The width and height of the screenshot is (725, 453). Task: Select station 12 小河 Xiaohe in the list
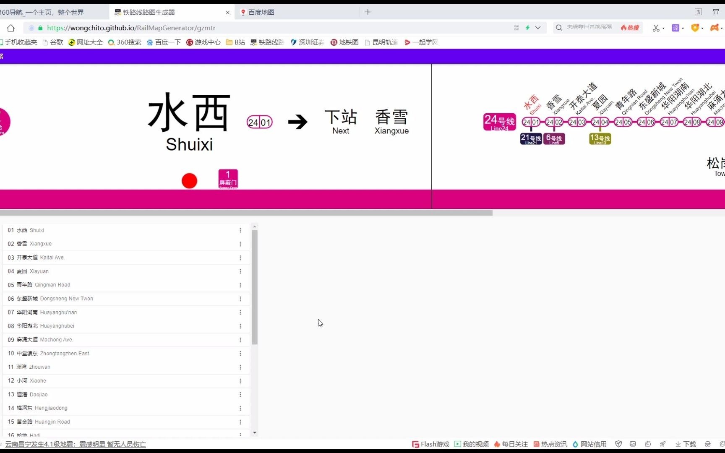pyautogui.click(x=126, y=381)
